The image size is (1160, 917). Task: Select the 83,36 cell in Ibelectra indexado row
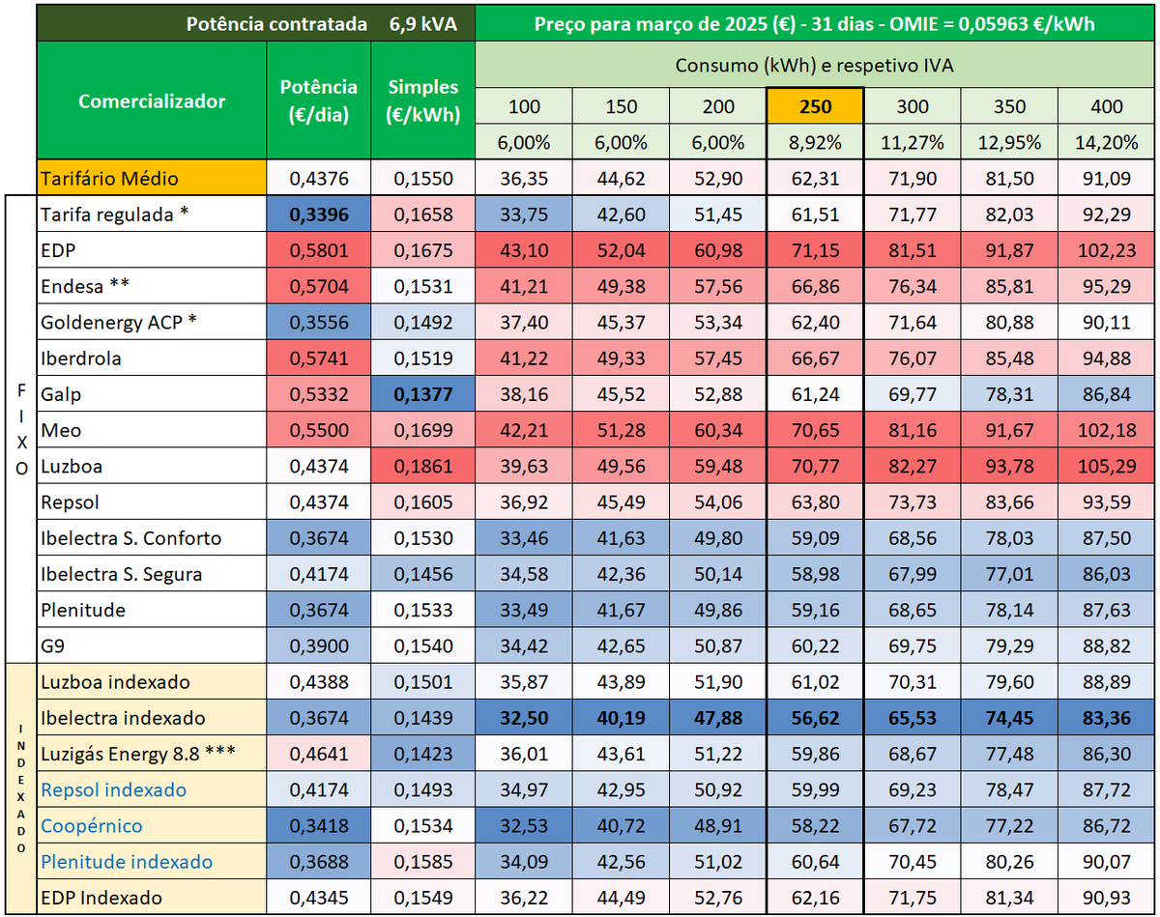point(1106,718)
